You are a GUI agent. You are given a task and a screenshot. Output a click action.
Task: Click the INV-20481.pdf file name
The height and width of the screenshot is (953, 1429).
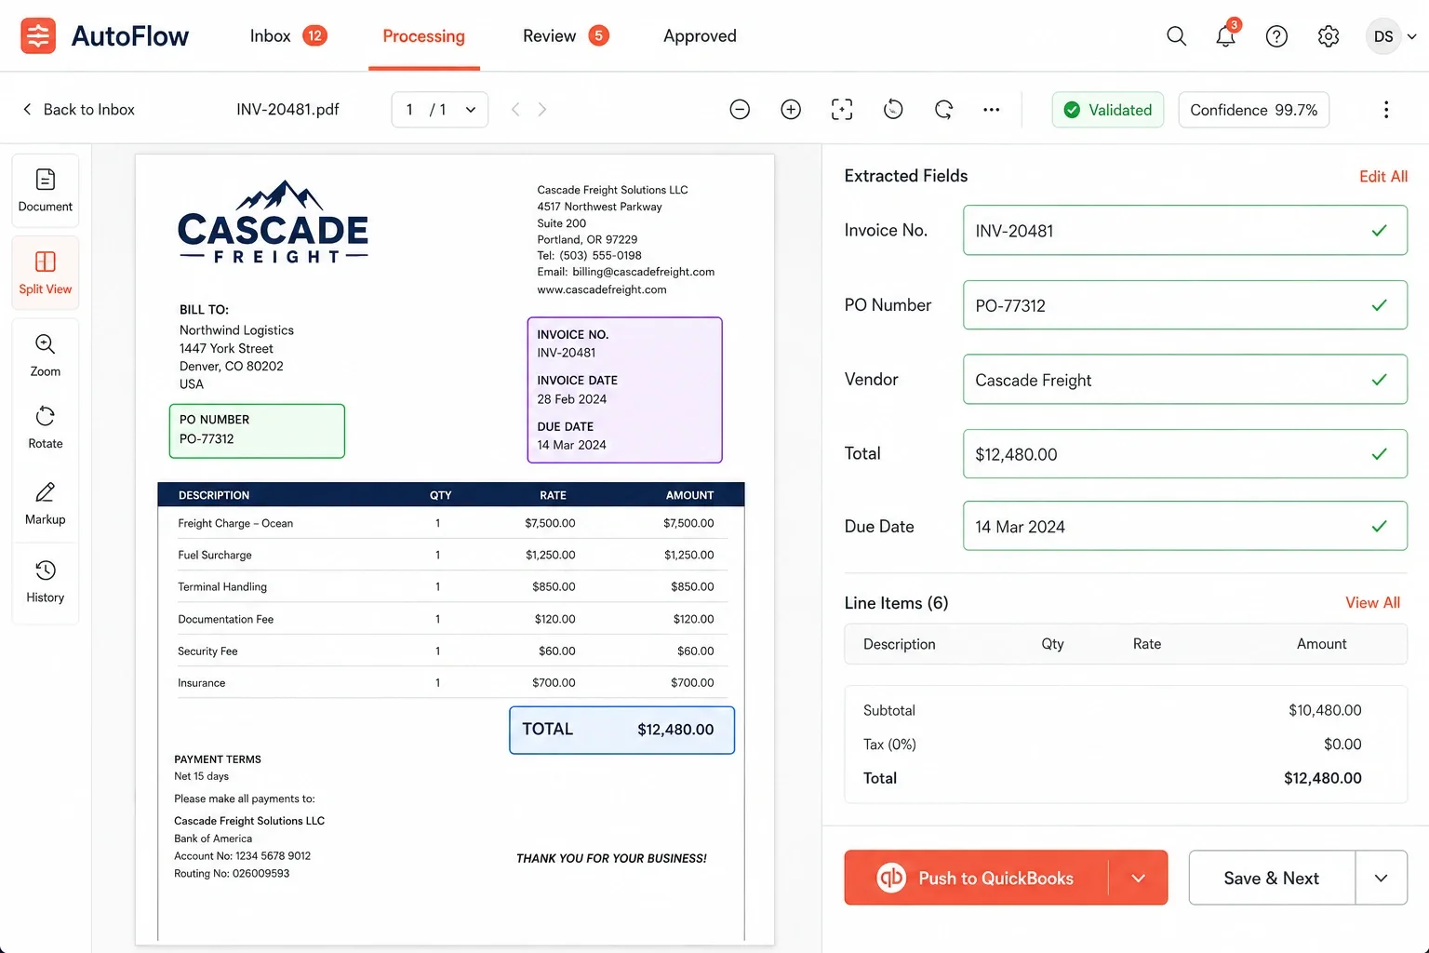pyautogui.click(x=287, y=110)
